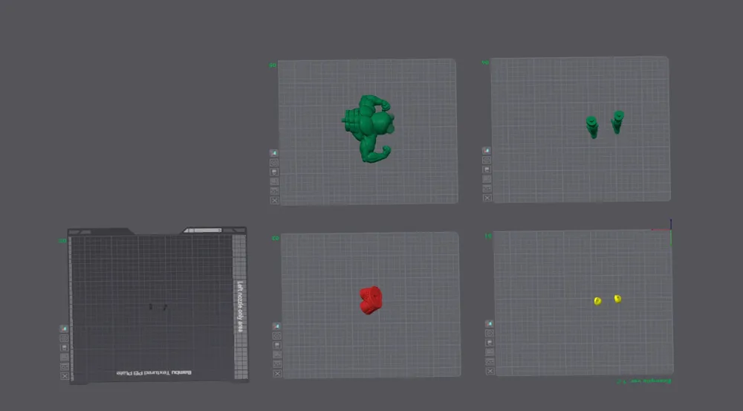Viewport: 743px width, 411px height.
Task: Auto-orient objects on the dark Textured PEI plate
Action: tap(65, 366)
